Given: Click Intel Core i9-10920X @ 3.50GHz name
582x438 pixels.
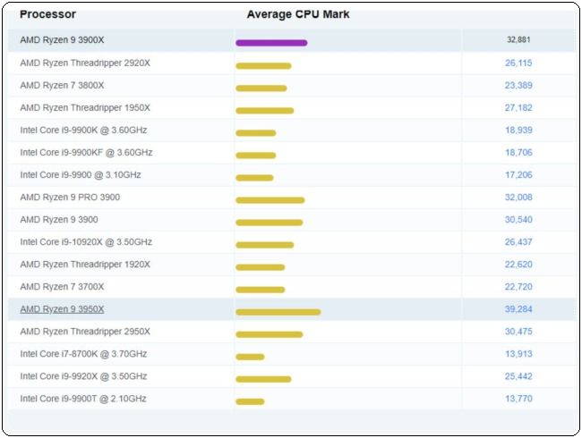Looking at the screenshot, I should tap(86, 242).
